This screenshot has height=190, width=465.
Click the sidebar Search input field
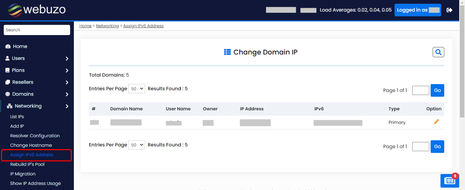tap(37, 30)
